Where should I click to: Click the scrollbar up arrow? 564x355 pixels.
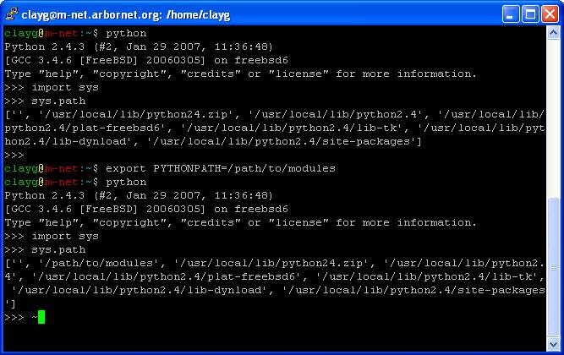point(553,33)
